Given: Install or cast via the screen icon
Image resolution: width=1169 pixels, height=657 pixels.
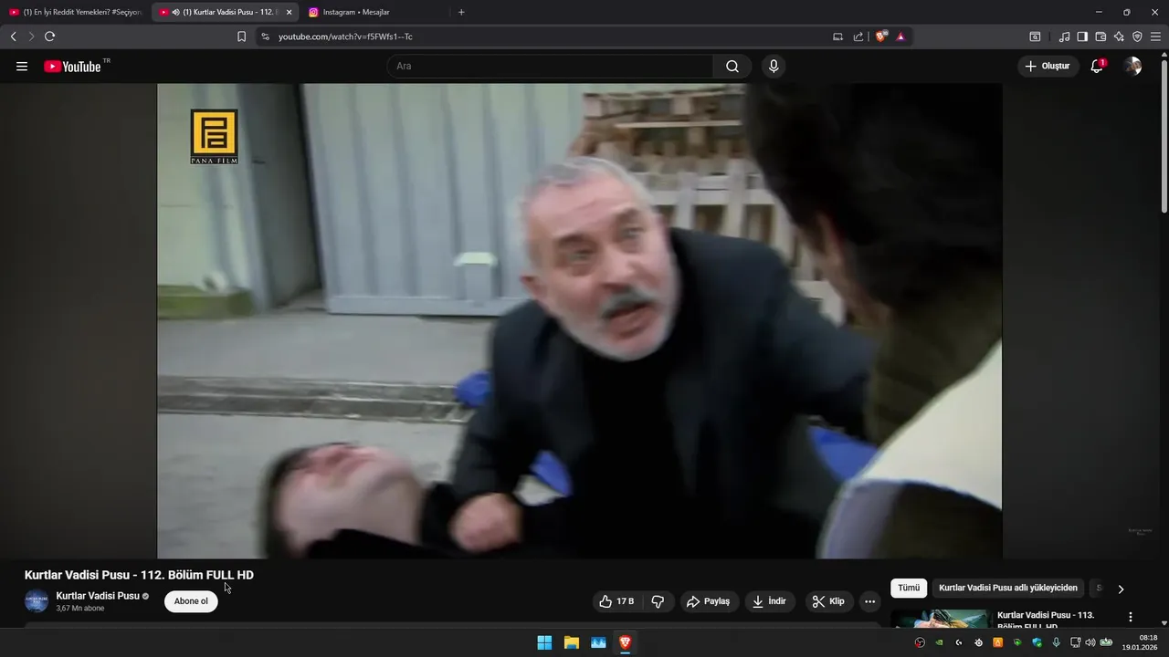Looking at the screenshot, I should pyautogui.click(x=837, y=36).
